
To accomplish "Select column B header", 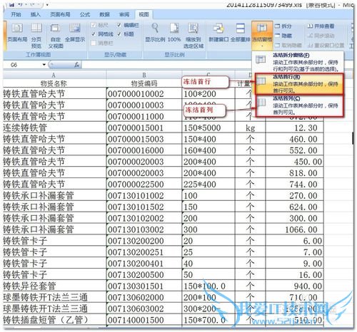I will coord(144,75).
